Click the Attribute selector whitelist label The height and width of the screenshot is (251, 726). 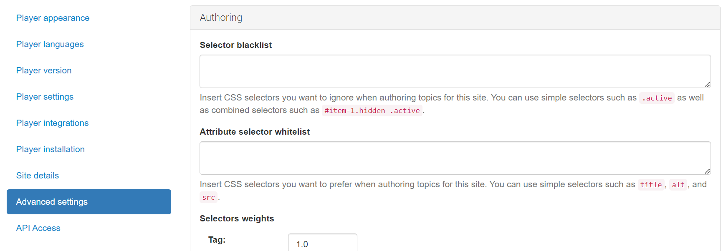coord(254,132)
